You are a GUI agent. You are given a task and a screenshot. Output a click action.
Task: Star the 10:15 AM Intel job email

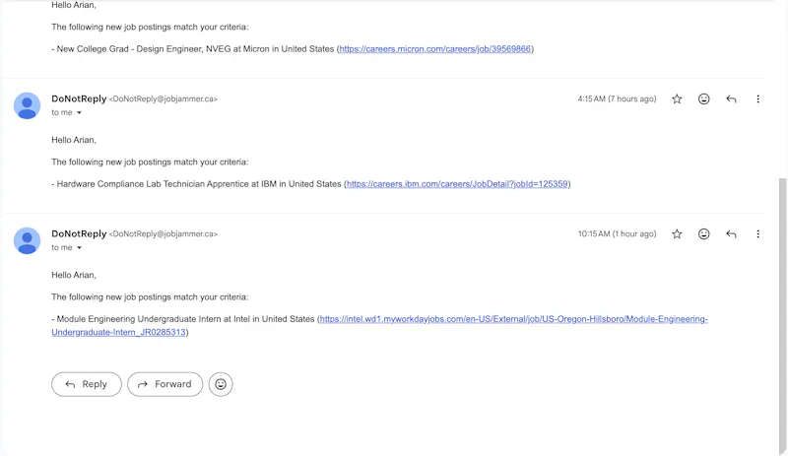[x=677, y=233]
